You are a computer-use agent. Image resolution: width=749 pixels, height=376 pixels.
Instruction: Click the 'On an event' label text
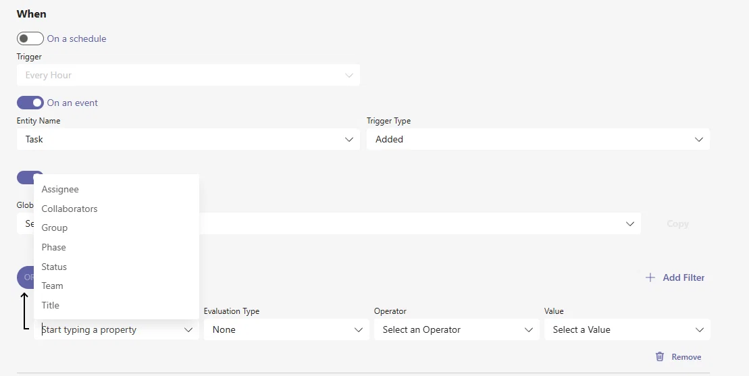72,103
